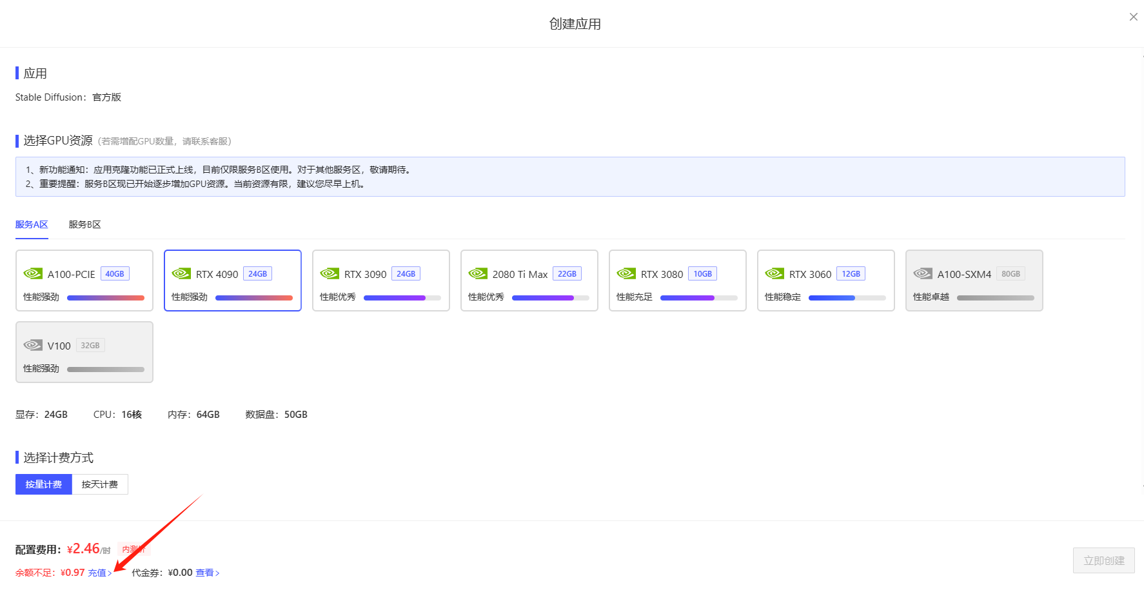Click the 内测价 badge
Screen dimensions: 1144x592
(133, 549)
